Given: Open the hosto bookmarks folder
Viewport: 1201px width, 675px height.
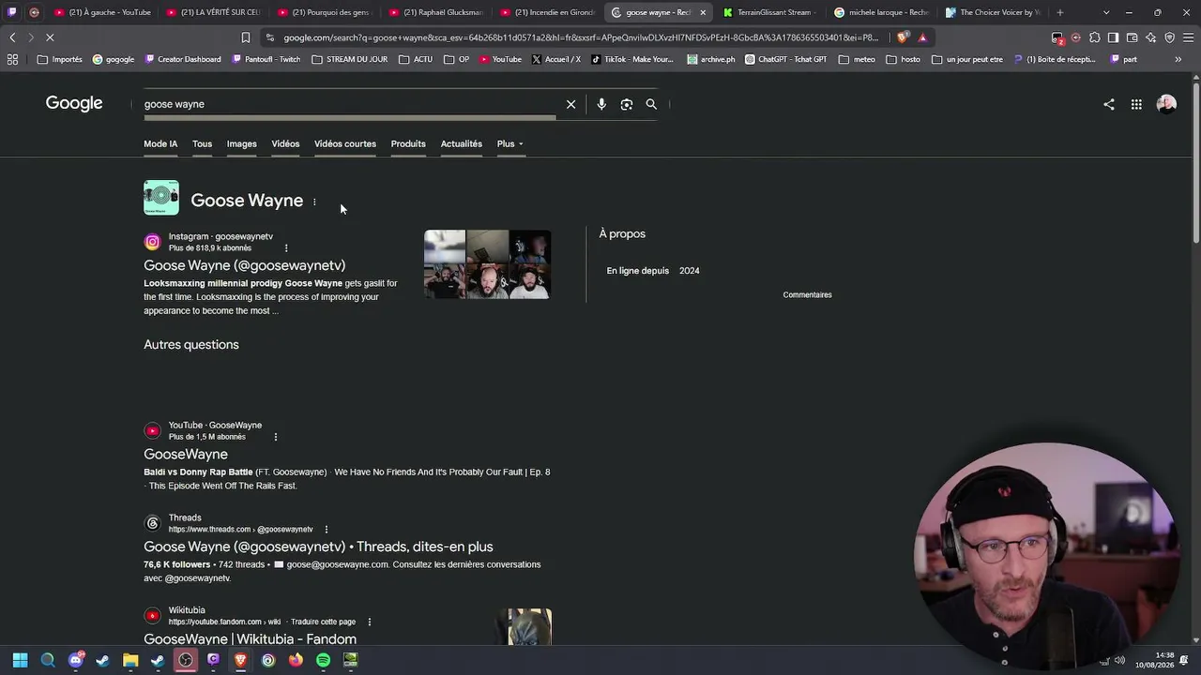Looking at the screenshot, I should [x=904, y=59].
